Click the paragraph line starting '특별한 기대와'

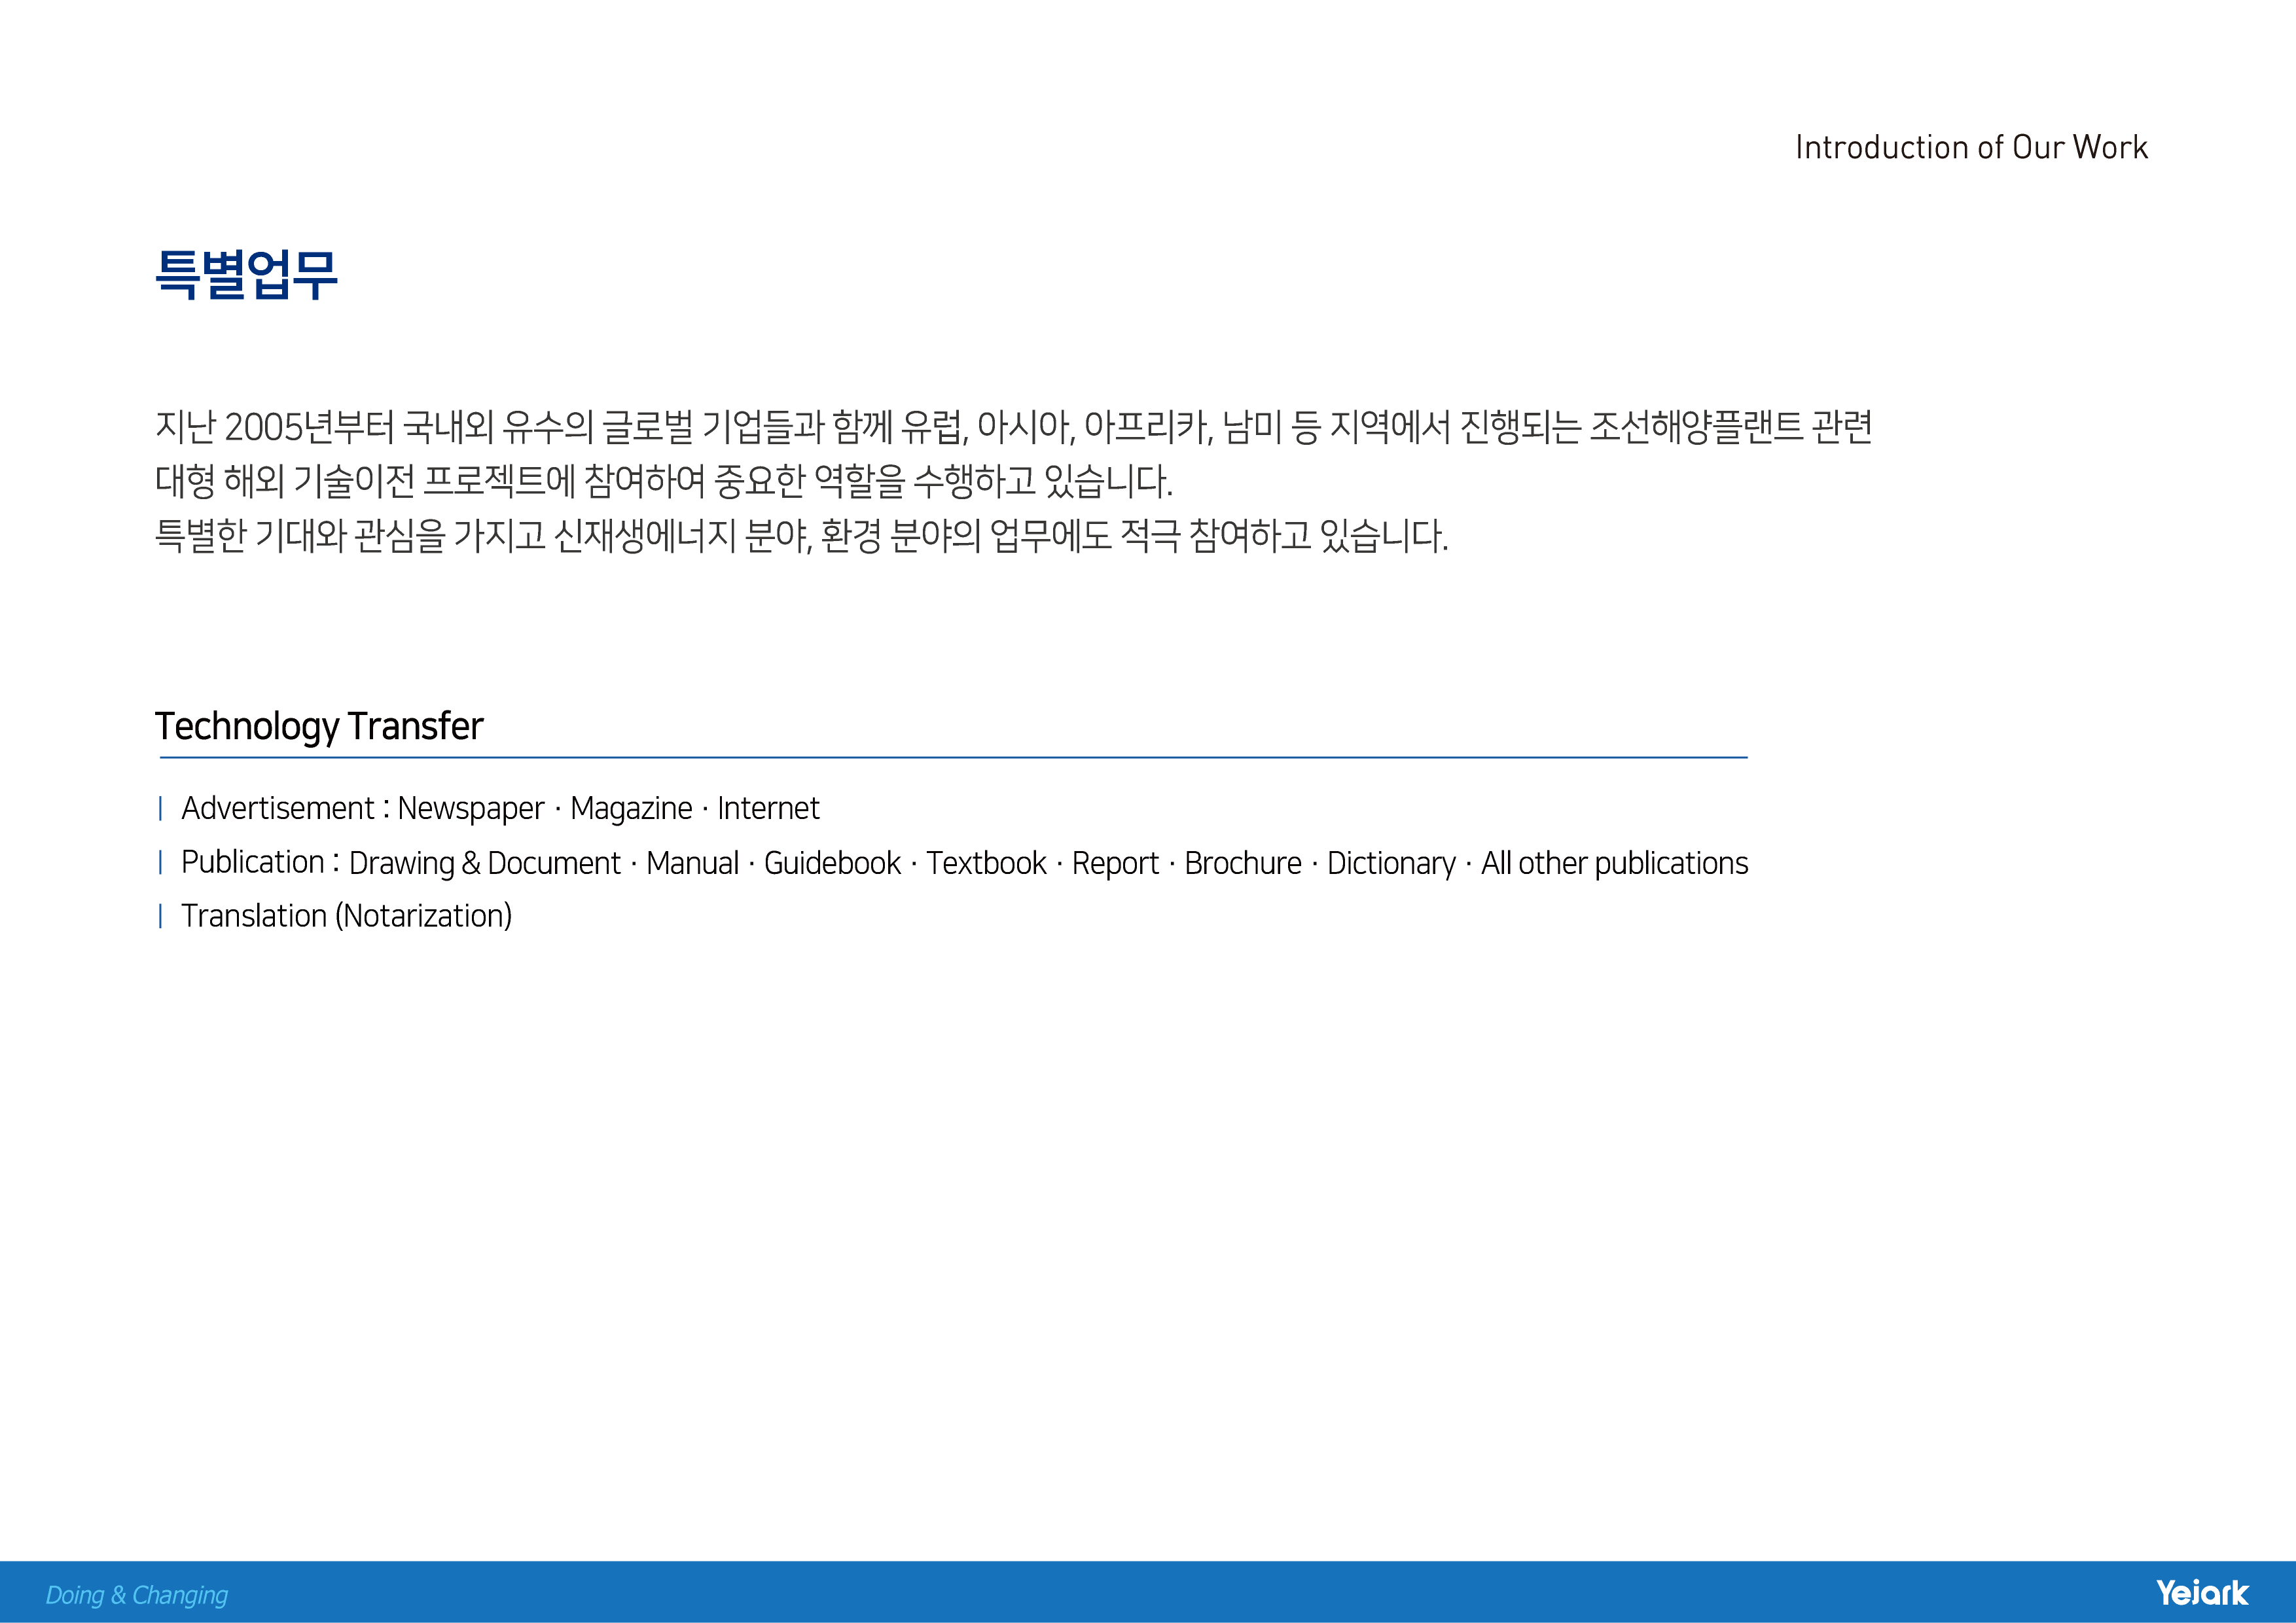click(x=801, y=536)
